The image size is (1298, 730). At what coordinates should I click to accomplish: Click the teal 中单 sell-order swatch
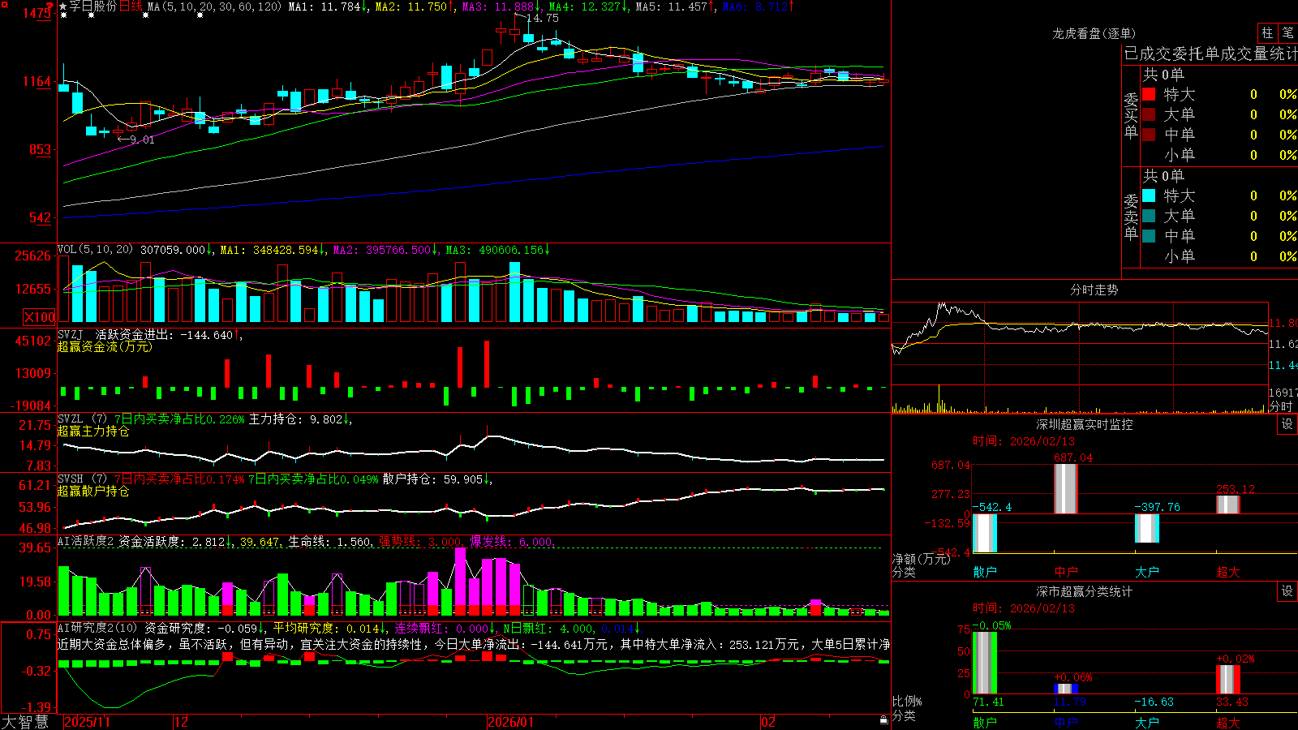pos(1149,236)
